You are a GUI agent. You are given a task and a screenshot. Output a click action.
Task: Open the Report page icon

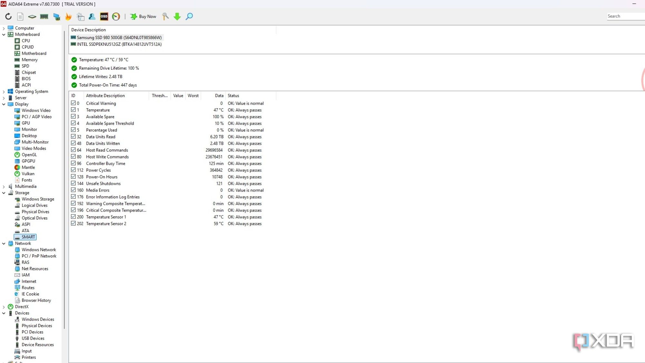point(20,16)
